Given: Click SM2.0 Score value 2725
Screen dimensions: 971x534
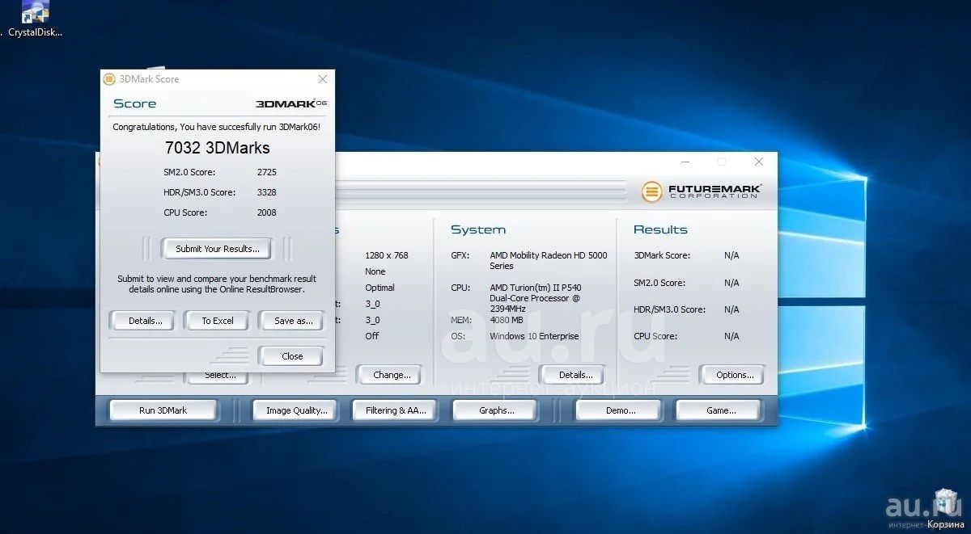Looking at the screenshot, I should (x=266, y=172).
